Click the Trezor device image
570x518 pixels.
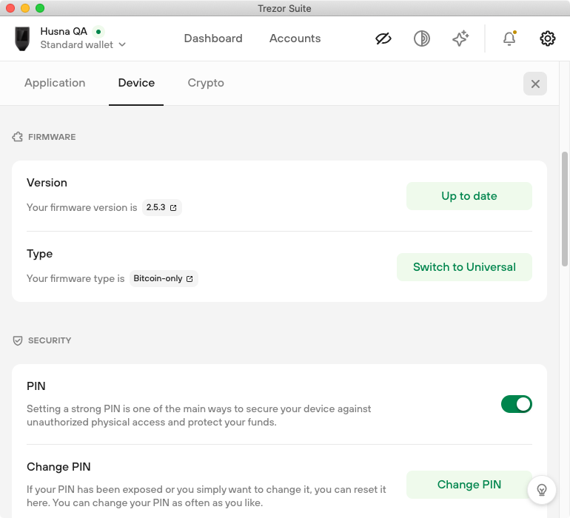point(22,38)
